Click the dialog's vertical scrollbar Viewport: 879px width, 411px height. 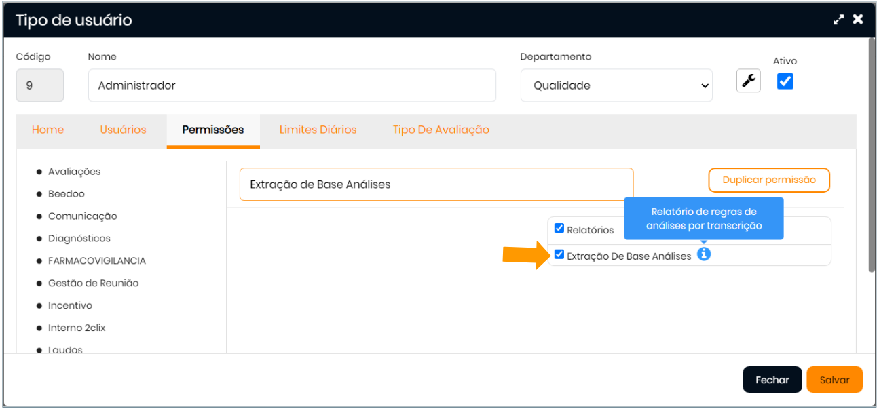[x=872, y=156]
